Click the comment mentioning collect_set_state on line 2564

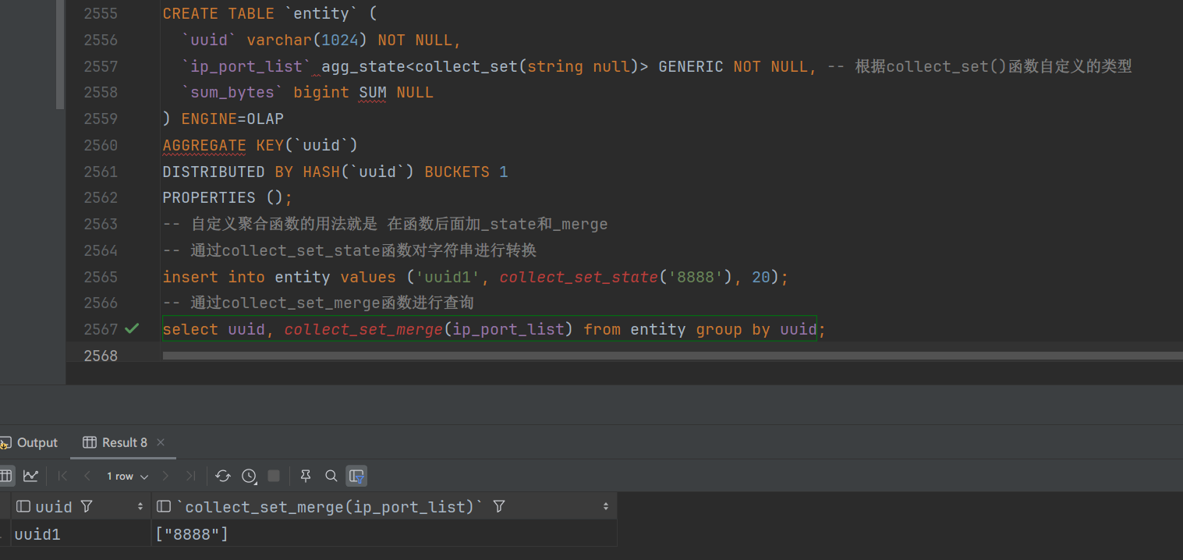(x=349, y=250)
